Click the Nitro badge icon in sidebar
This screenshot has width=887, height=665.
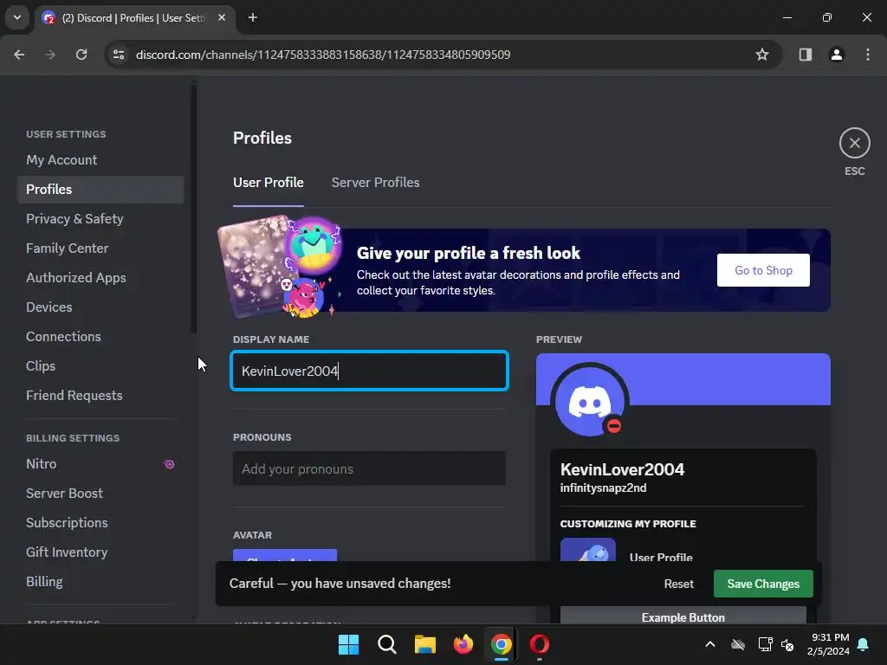[169, 464]
